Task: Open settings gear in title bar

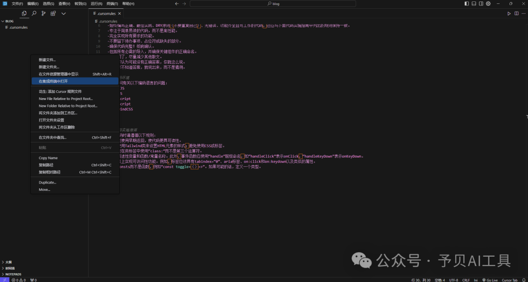Action: (488, 4)
